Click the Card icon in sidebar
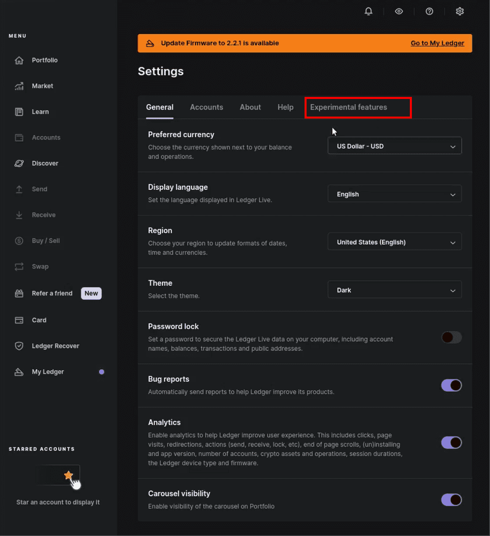 19,320
